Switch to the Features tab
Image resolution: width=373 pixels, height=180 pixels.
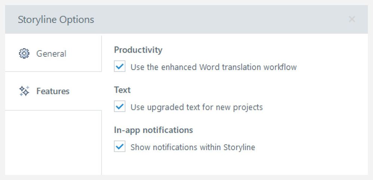tap(53, 91)
